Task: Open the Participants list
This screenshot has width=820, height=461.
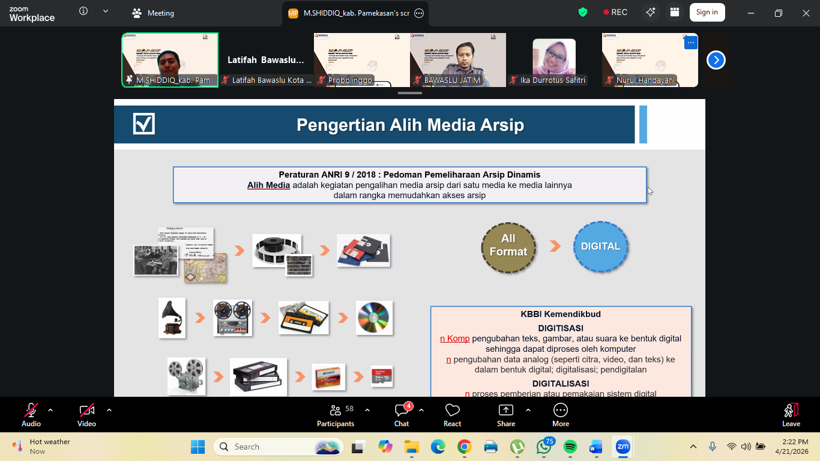Action: tap(336, 415)
